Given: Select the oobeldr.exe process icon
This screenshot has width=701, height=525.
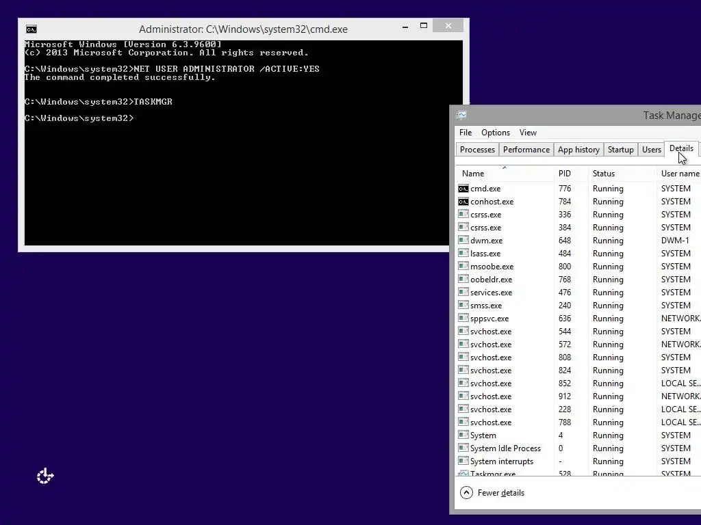Looking at the screenshot, I should tap(463, 279).
